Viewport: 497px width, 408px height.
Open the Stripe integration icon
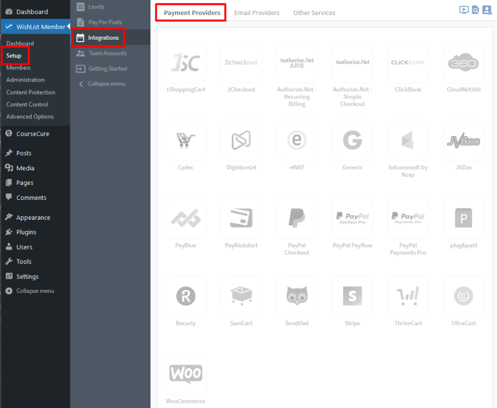click(x=352, y=296)
